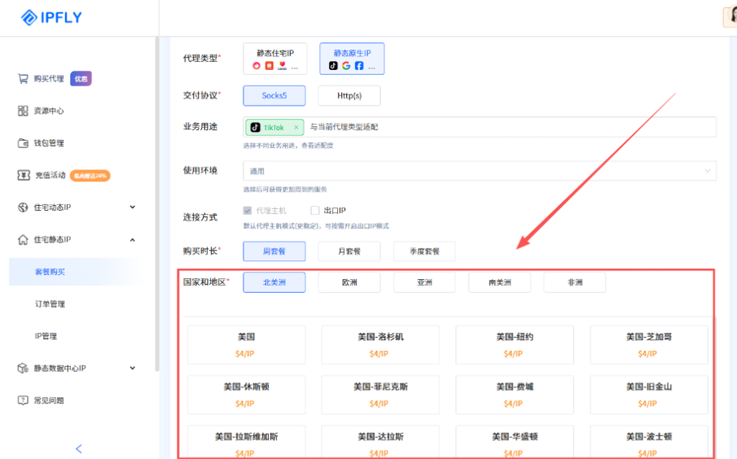
Task: Select the 美国-菲尼克斯 location card
Action: coord(380,395)
